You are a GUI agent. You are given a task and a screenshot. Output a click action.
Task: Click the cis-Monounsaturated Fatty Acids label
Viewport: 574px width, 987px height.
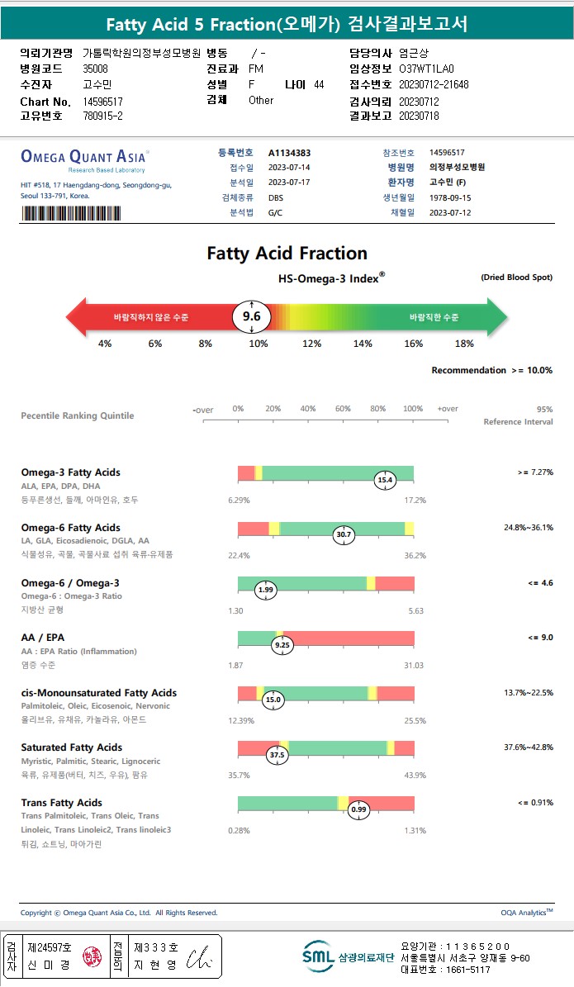tap(98, 693)
